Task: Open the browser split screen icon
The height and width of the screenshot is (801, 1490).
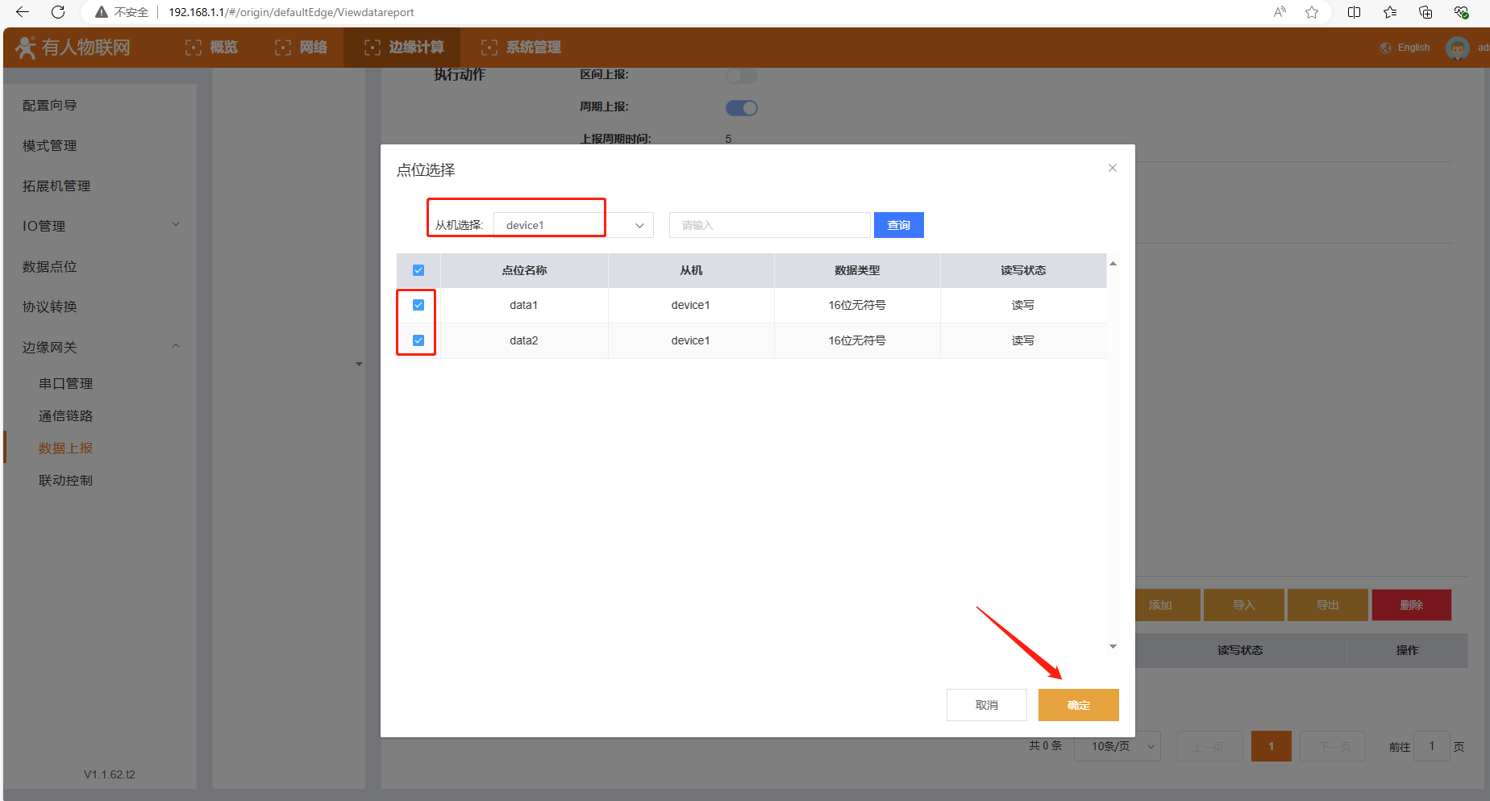Action: 1354,12
